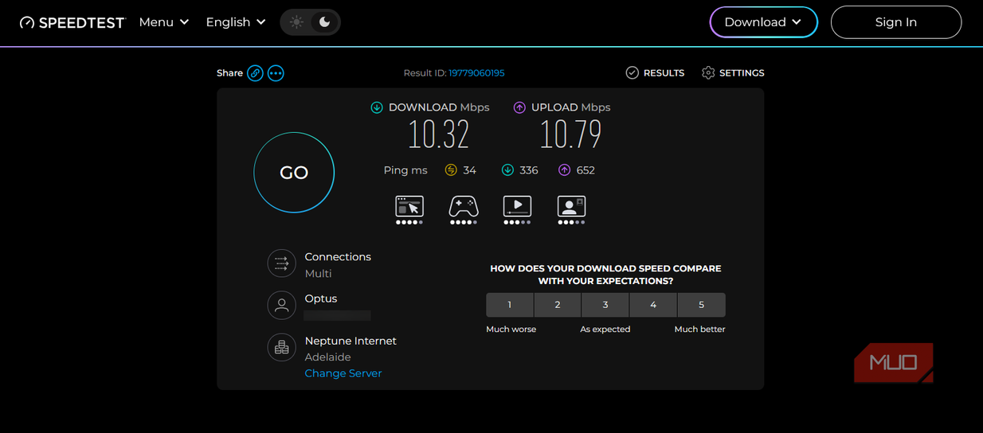
Task: Open more share options ellipsis icon
Action: tap(276, 73)
